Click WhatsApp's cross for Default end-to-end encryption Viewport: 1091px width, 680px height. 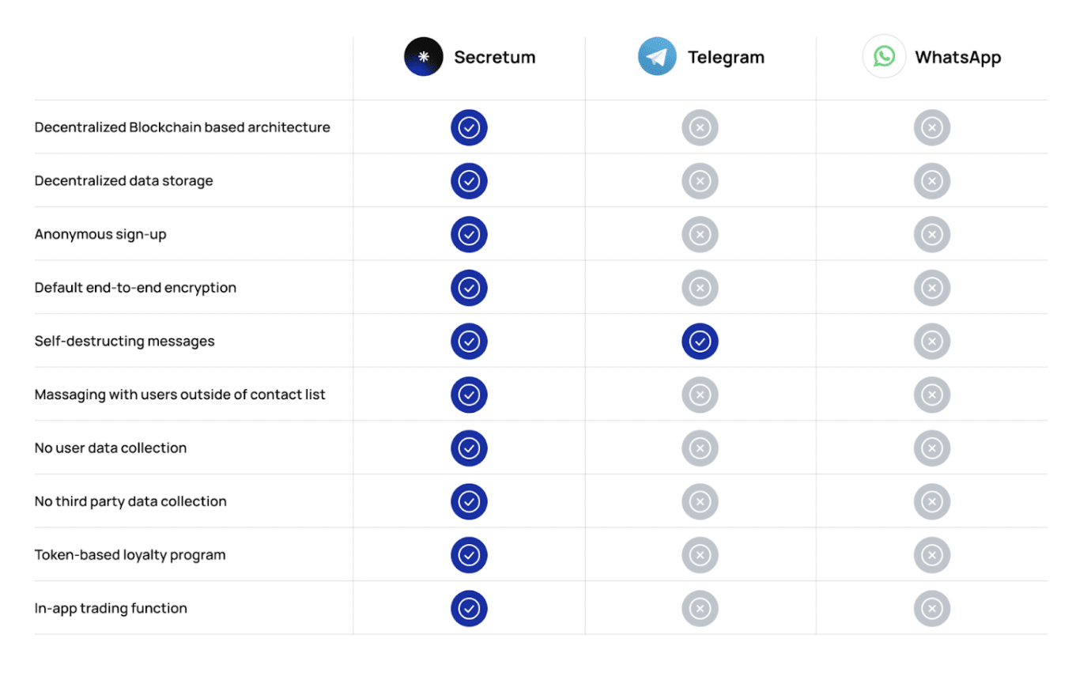[x=931, y=288]
